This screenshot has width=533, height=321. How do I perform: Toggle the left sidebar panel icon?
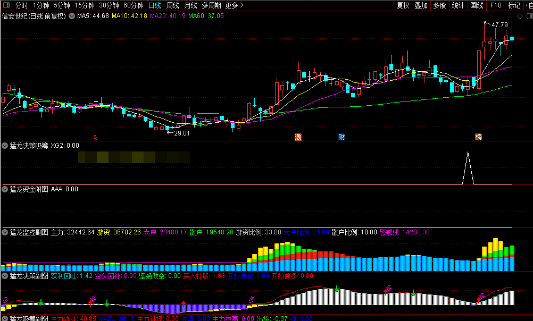point(6,5)
